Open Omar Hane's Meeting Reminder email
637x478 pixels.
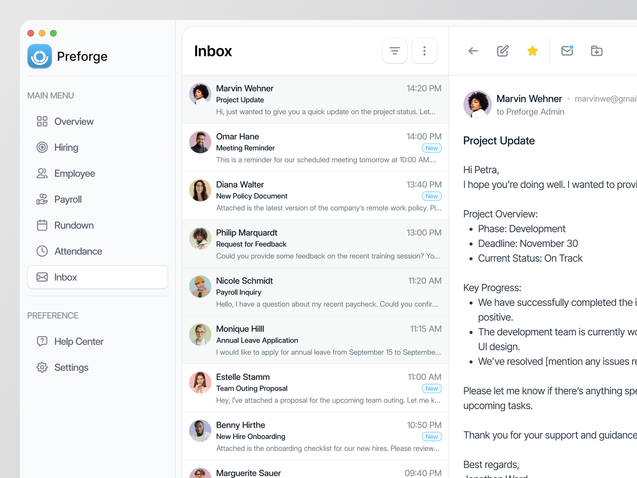click(315, 148)
